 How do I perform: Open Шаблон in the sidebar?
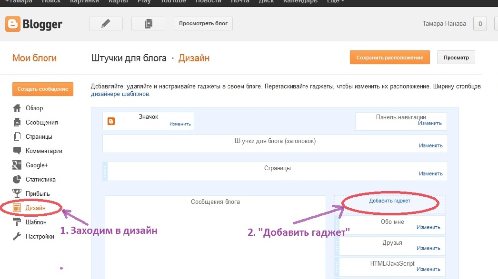(x=36, y=222)
